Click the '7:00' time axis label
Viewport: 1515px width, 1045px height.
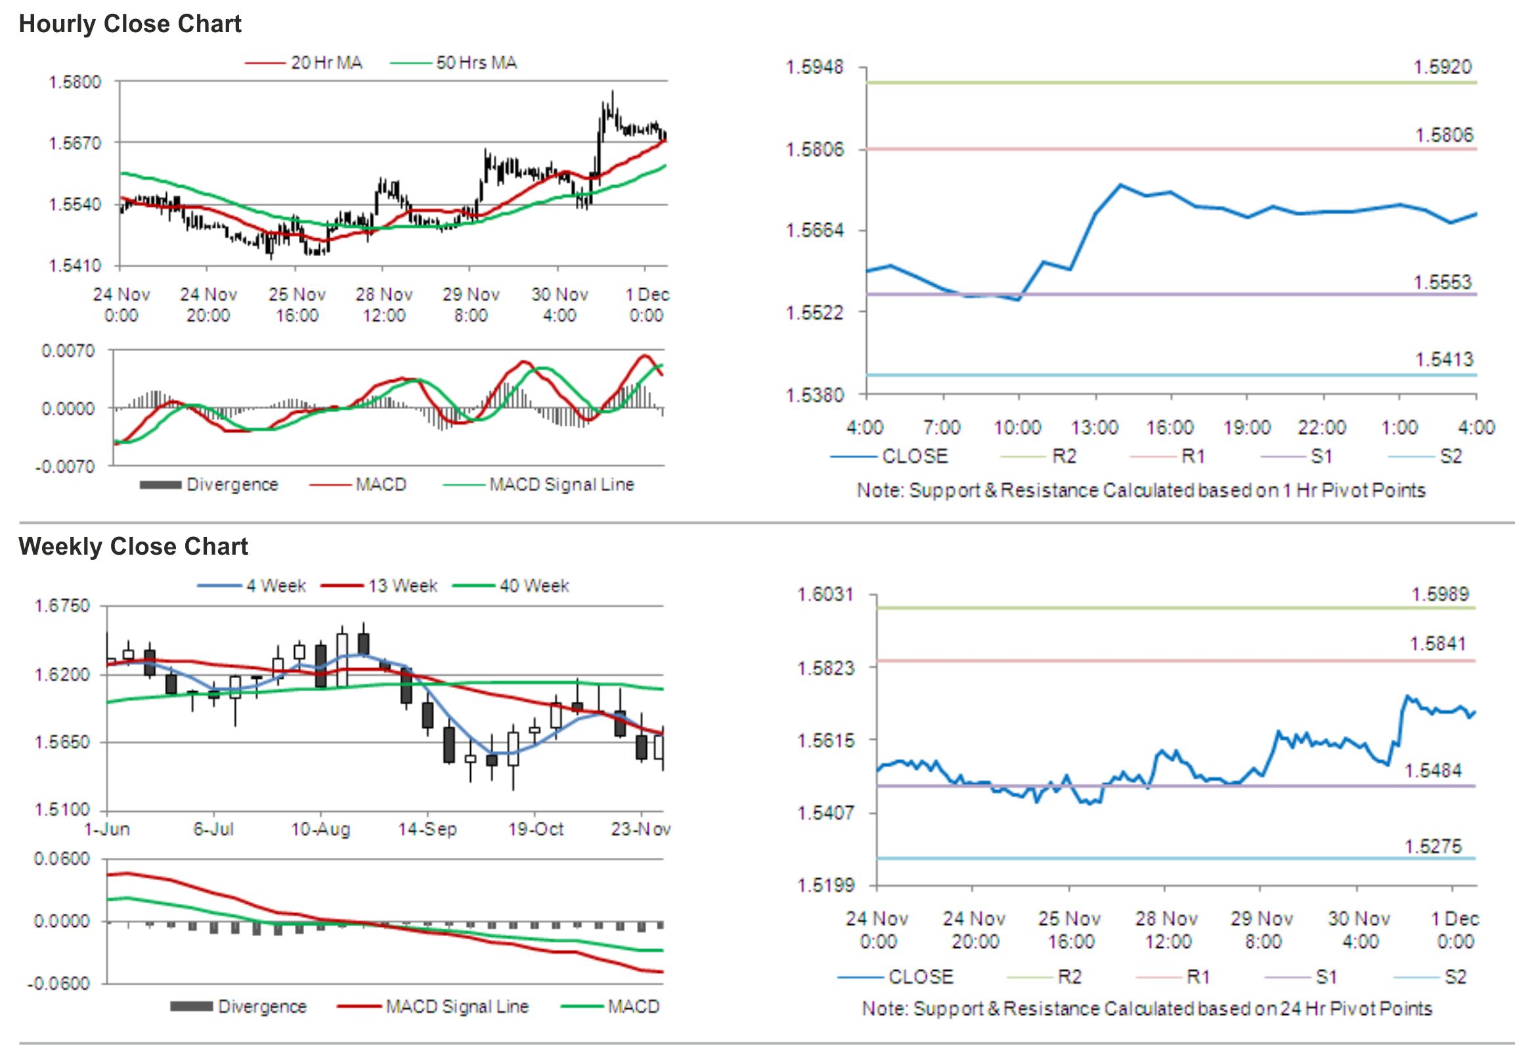942,428
